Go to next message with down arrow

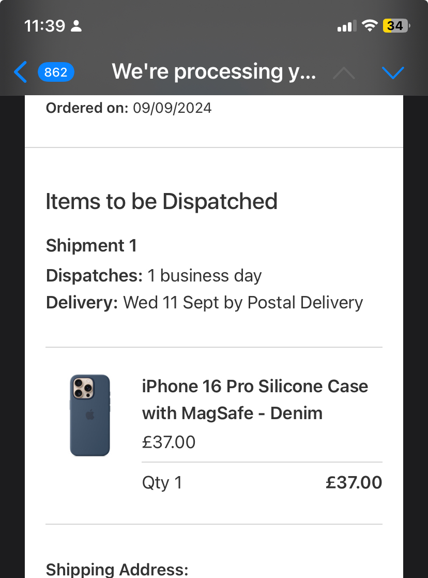(393, 73)
